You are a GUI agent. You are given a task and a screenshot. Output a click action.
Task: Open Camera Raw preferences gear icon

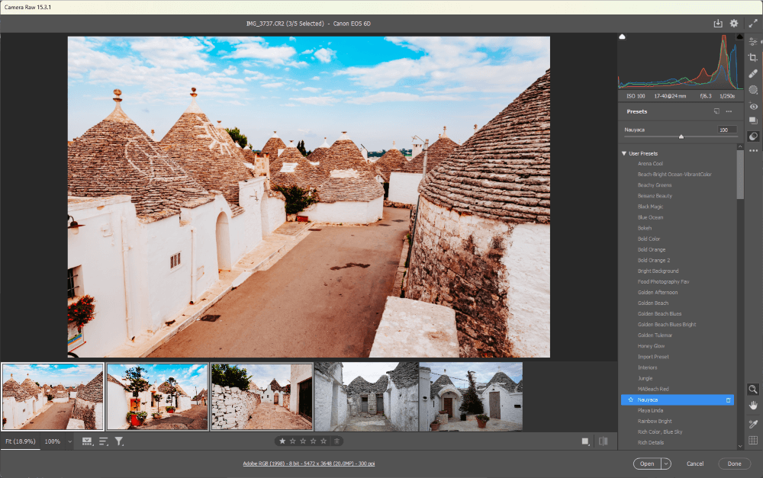[734, 24]
